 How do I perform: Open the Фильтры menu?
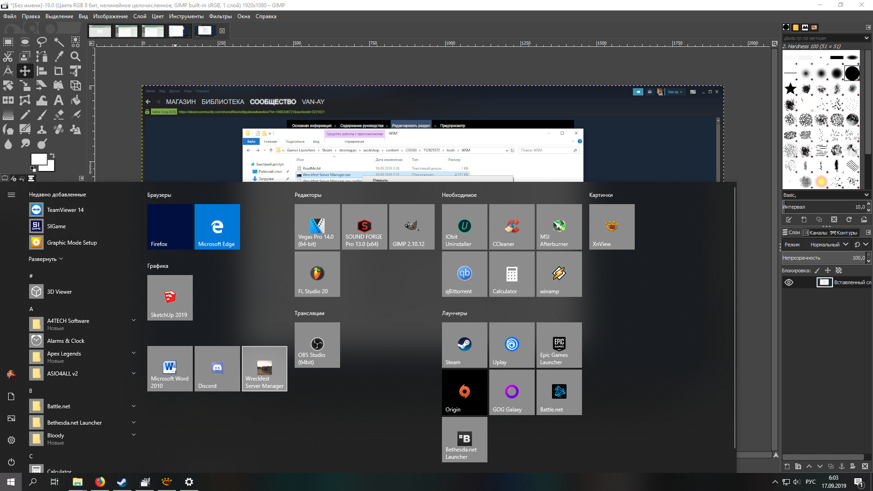pos(220,16)
